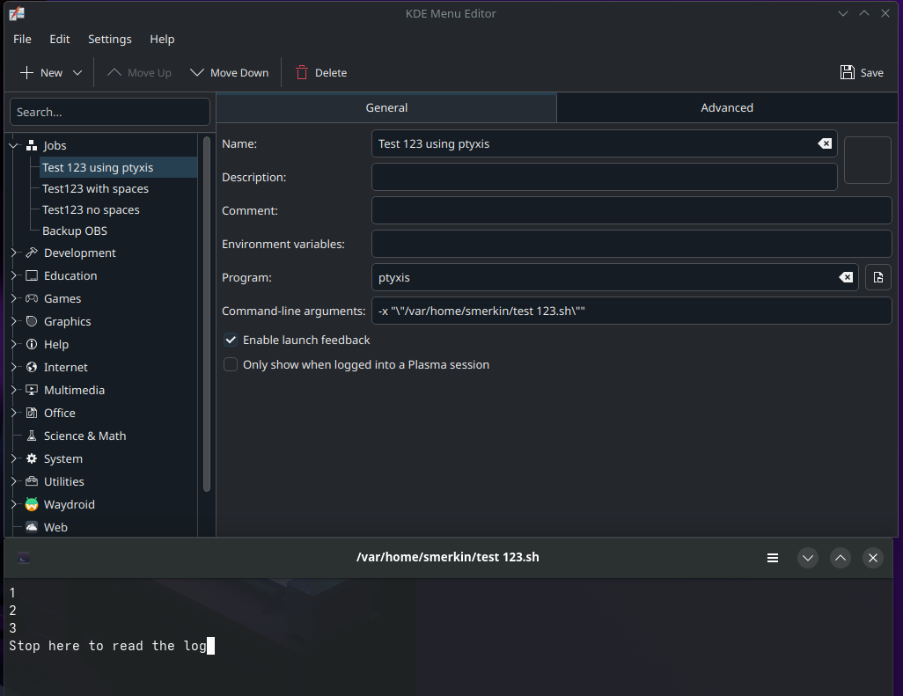
Task: Save the menu changes
Action: point(861,72)
